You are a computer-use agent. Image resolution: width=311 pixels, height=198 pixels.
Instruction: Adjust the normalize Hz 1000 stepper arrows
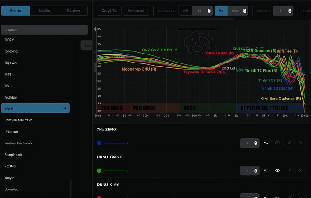[x=245, y=11]
